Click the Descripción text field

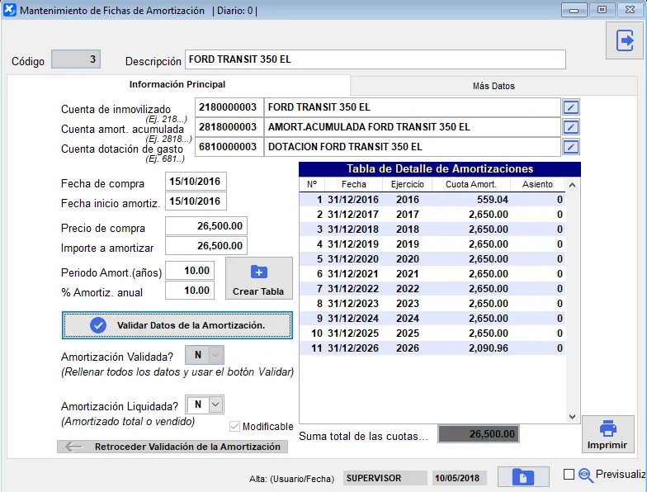click(375, 59)
